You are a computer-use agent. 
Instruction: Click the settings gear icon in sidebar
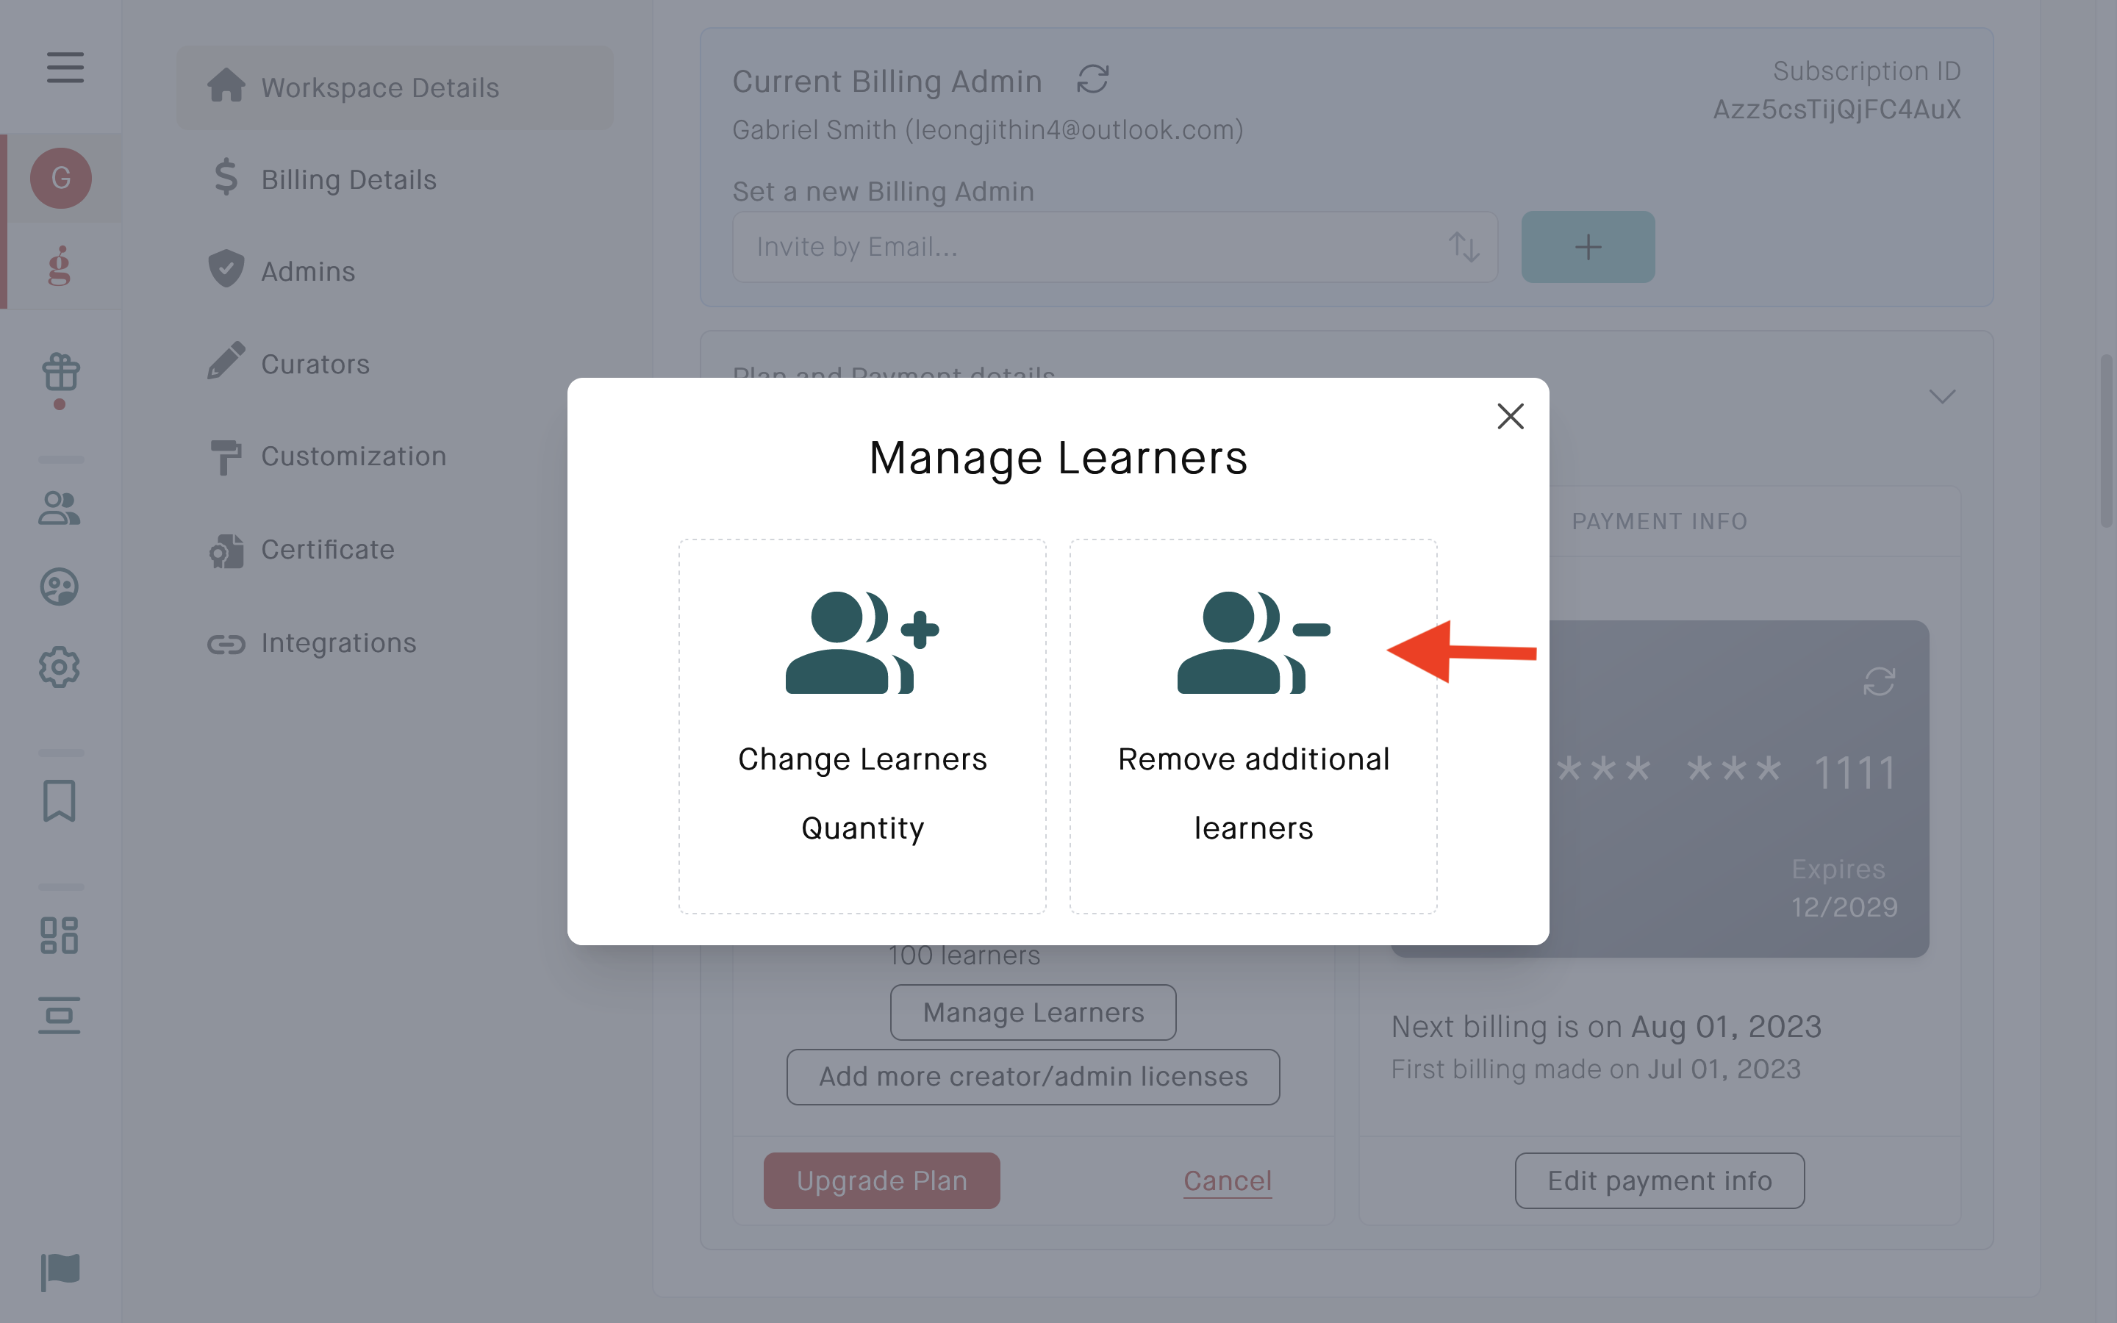click(x=60, y=667)
